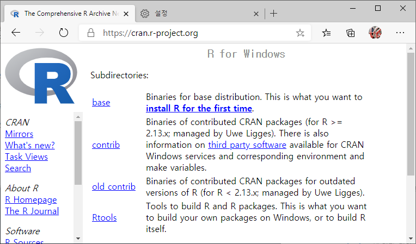
Task: Open the Mirrors link in sidebar
Action: [x=19, y=134]
